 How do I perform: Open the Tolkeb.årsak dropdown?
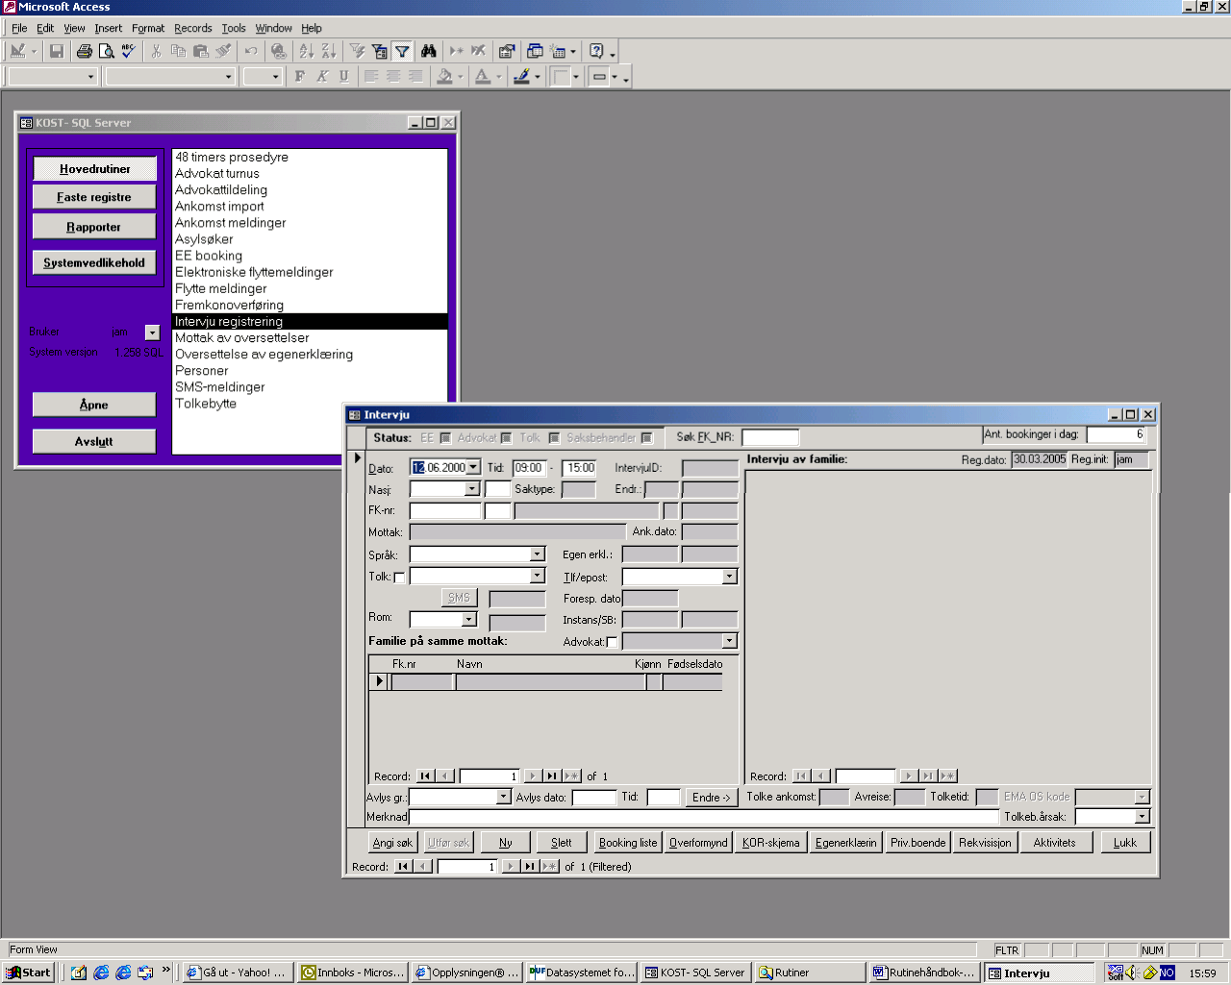[1143, 816]
